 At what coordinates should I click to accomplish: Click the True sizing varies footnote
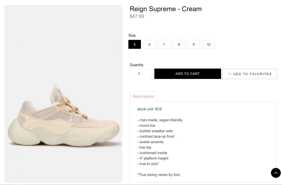(x=159, y=175)
